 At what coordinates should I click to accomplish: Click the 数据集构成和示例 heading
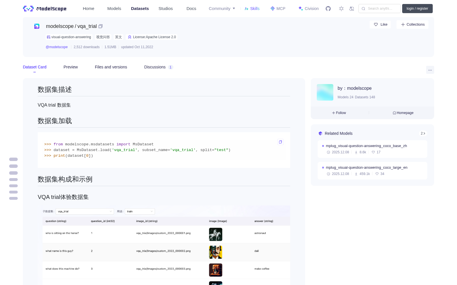[x=65, y=179]
